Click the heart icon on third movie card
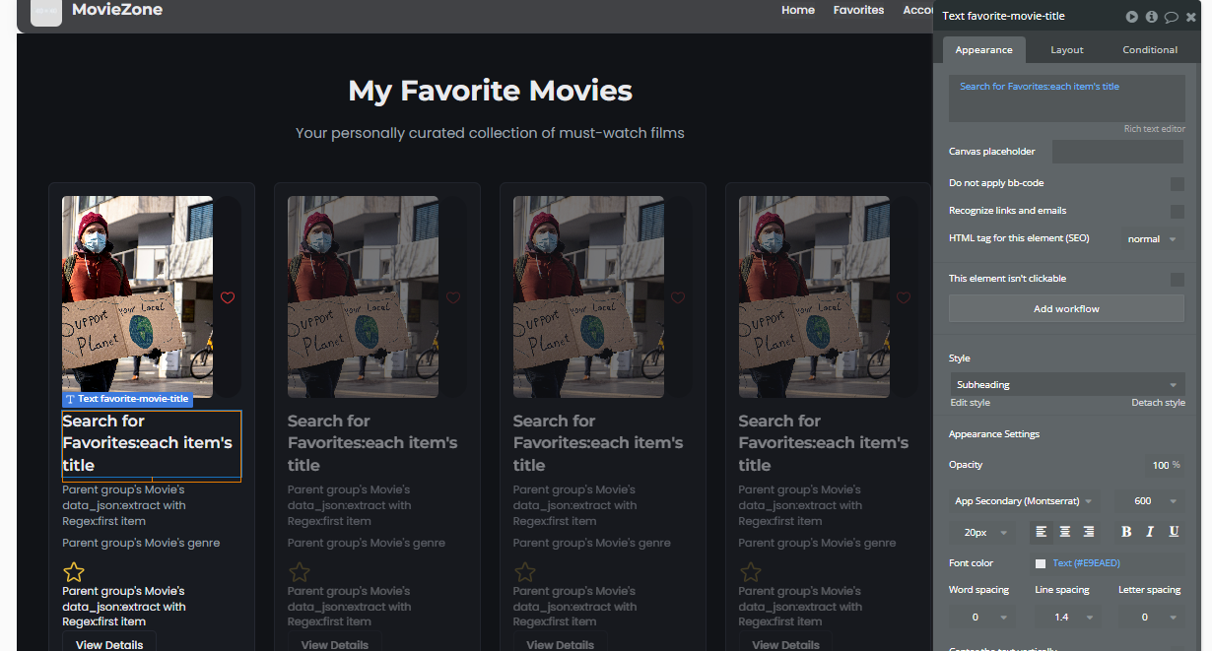 click(678, 297)
